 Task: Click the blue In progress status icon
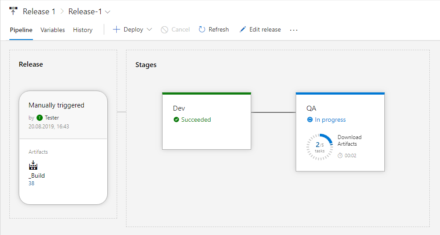point(310,119)
